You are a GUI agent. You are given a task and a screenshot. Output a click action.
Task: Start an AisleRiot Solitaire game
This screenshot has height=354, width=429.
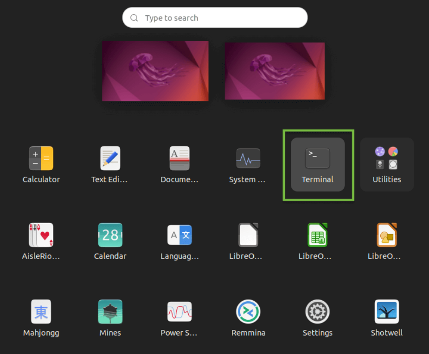click(41, 241)
